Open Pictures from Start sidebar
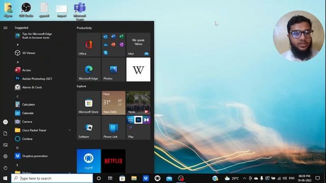 (x=6, y=145)
